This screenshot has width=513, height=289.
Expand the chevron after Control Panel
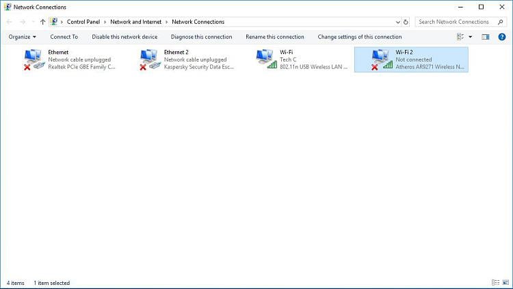pyautogui.click(x=105, y=22)
